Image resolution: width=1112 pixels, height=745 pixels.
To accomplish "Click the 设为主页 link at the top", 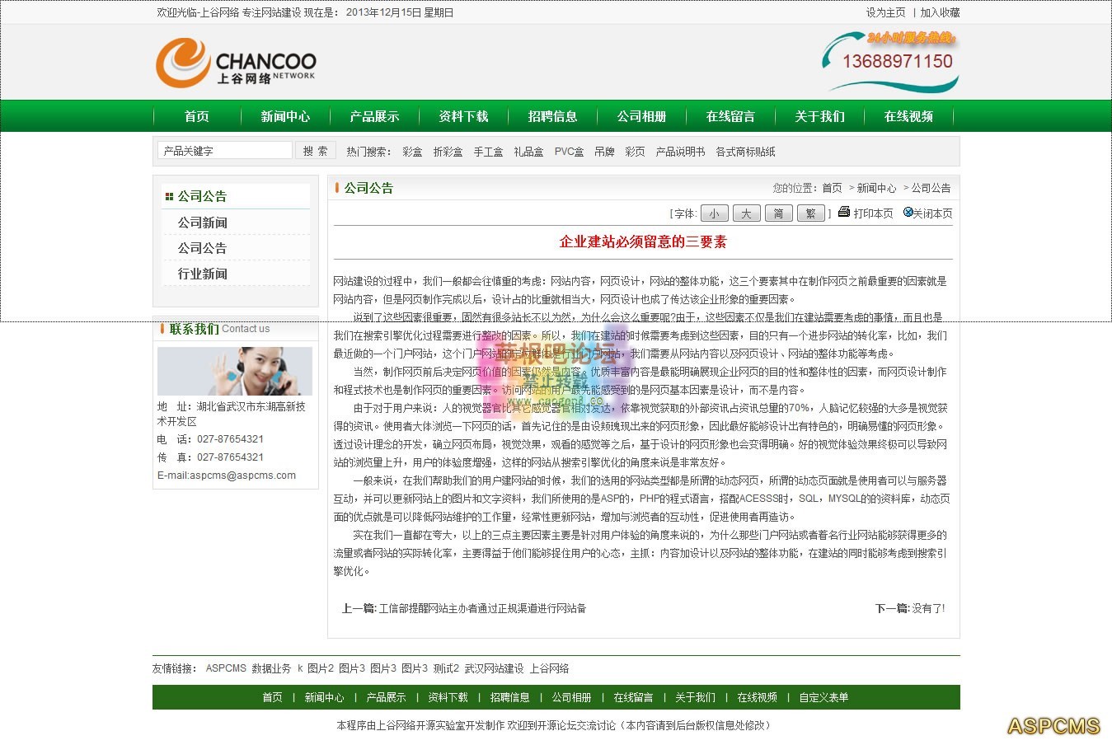I will [x=885, y=12].
